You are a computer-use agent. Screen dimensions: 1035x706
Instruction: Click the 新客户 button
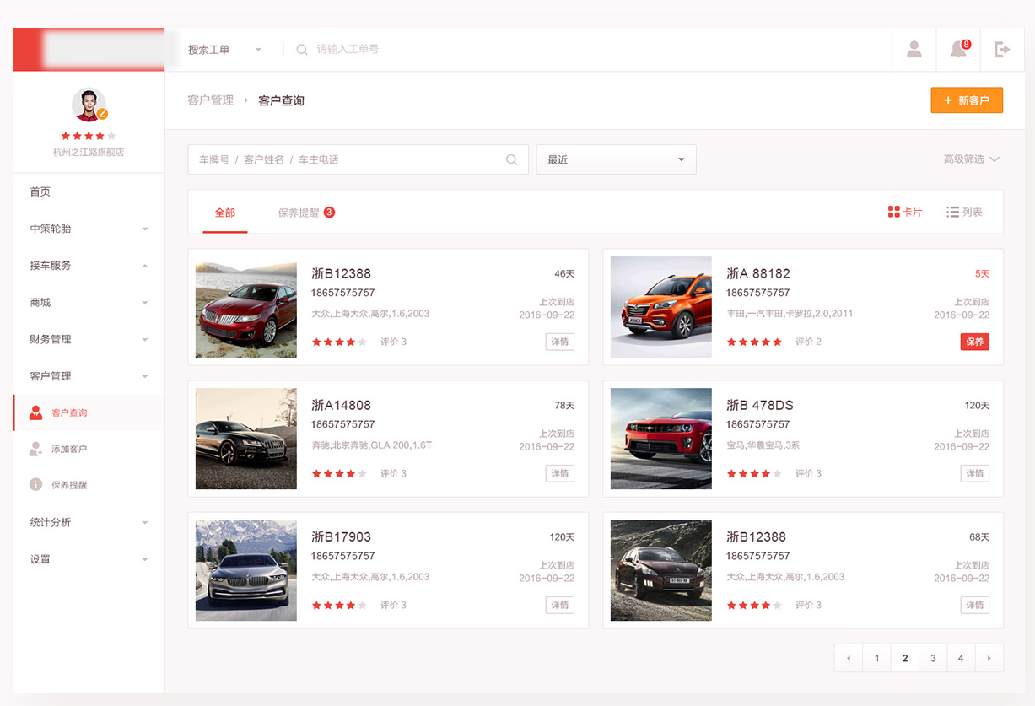click(x=967, y=100)
